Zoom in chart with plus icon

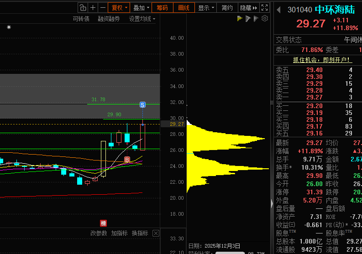[x=93, y=8]
